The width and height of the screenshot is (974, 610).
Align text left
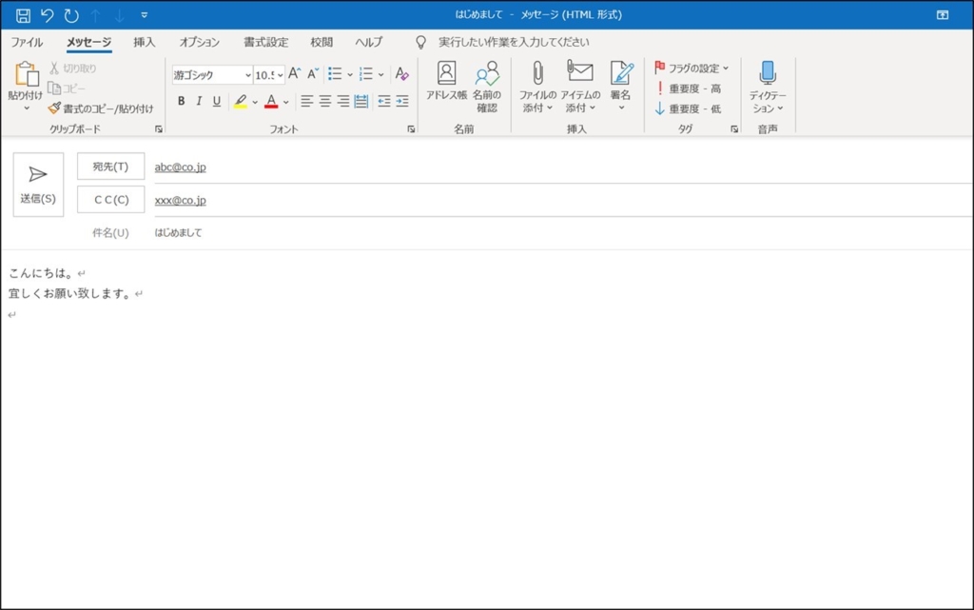306,101
